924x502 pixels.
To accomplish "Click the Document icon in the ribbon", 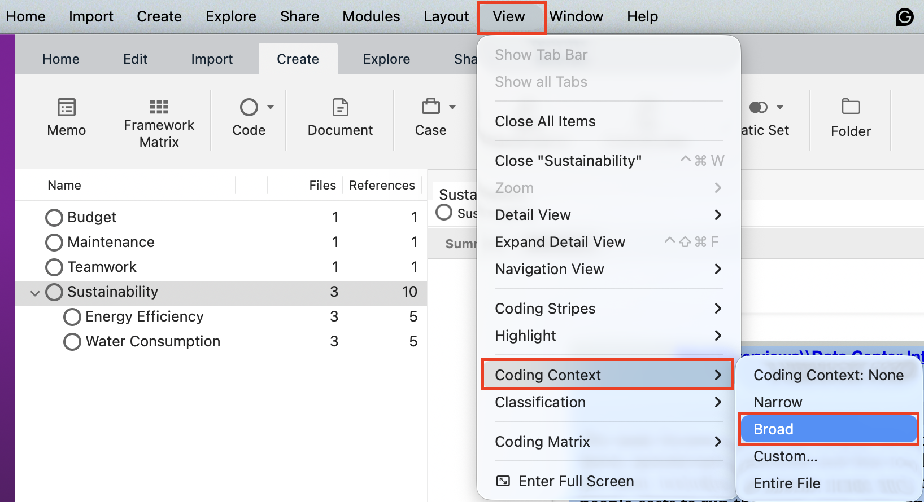I will (x=341, y=107).
